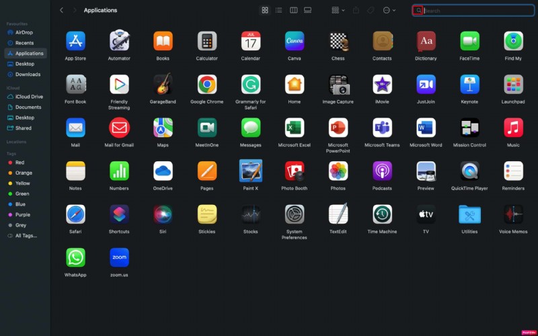Open the Google Chrome icon
538x336 pixels.
tap(207, 85)
